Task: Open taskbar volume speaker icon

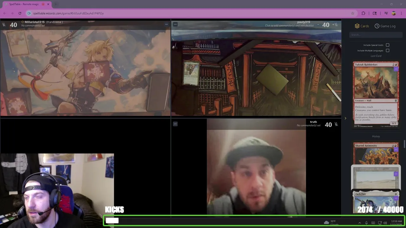Action: (x=385, y=223)
